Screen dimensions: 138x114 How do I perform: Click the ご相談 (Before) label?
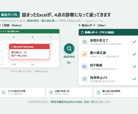click(12, 25)
